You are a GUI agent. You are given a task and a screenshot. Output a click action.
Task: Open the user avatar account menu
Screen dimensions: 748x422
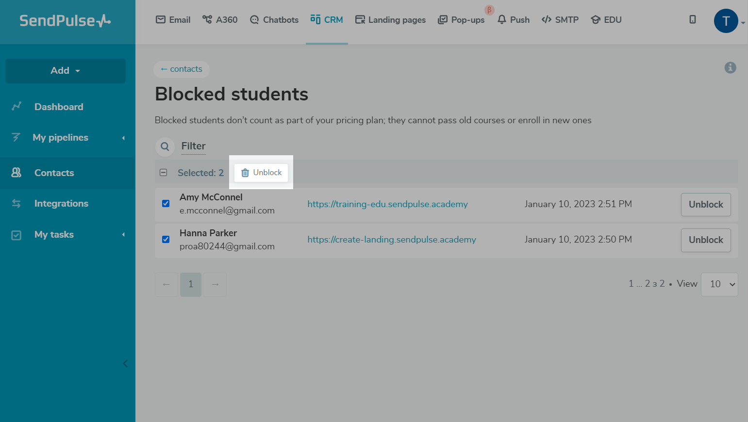point(726,21)
